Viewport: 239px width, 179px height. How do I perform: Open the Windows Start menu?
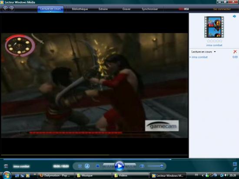(7, 175)
